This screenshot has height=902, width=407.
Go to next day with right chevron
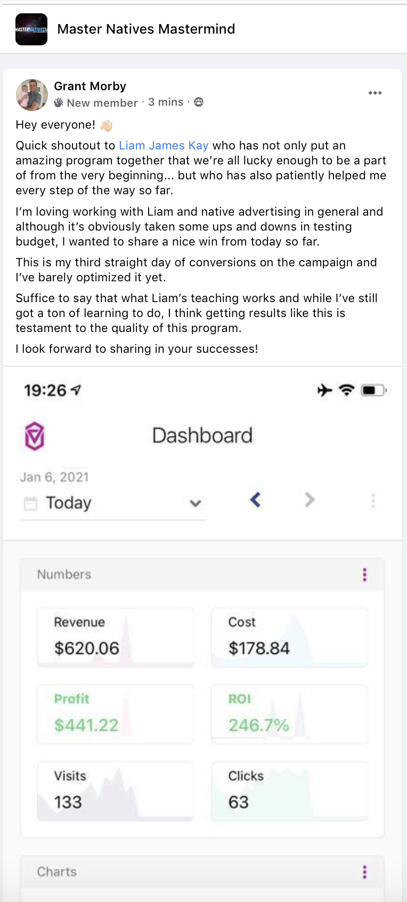coord(310,500)
